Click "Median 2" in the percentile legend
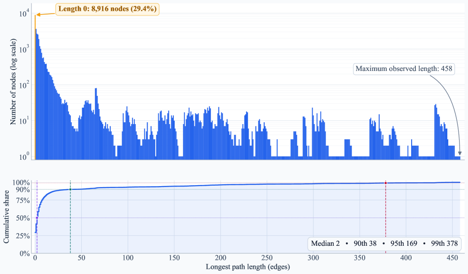Viewport: 468px width, 274px height. point(325,243)
